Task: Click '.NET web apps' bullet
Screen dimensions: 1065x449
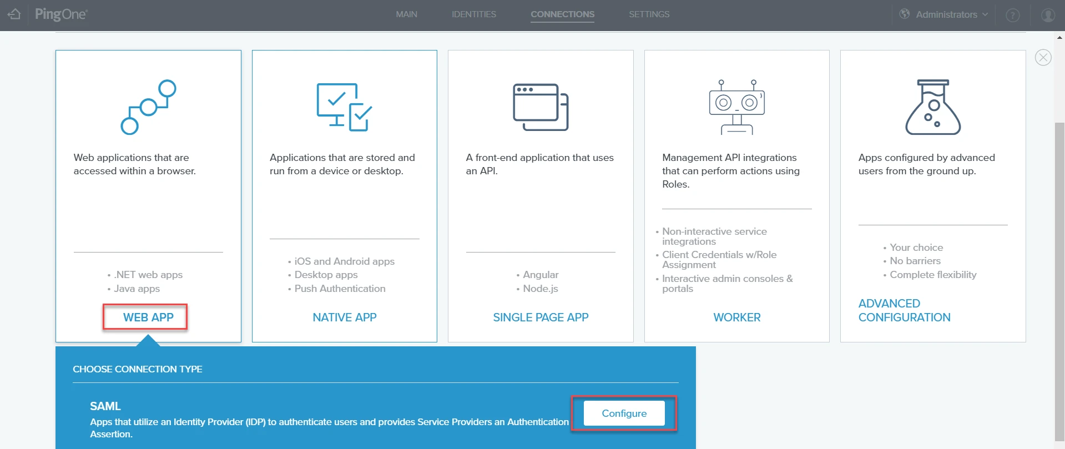Action: 148,275
